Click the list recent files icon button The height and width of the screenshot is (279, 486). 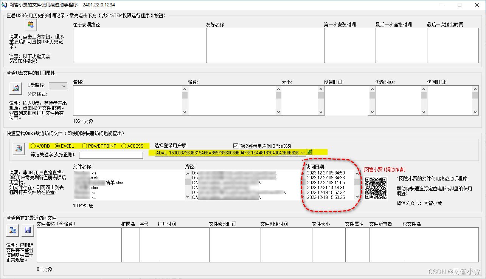[x=13, y=230]
